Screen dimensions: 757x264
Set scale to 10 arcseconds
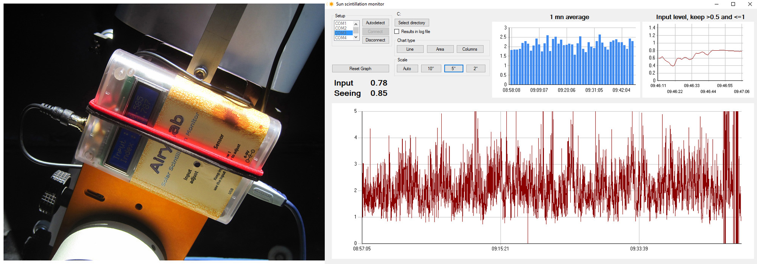point(431,68)
